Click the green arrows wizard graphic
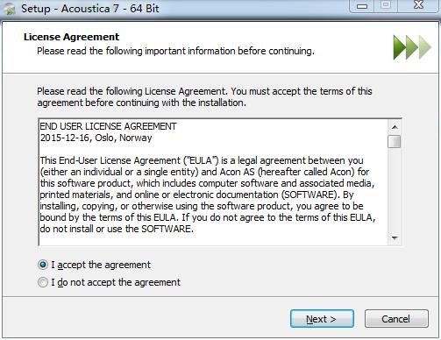This screenshot has width=441, height=340. tap(412, 47)
